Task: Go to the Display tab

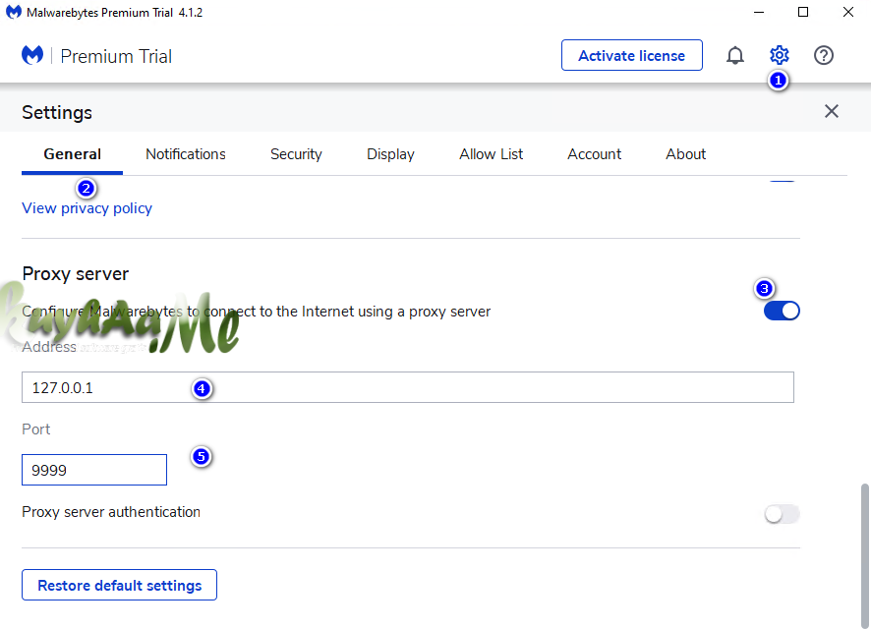Action: click(390, 154)
